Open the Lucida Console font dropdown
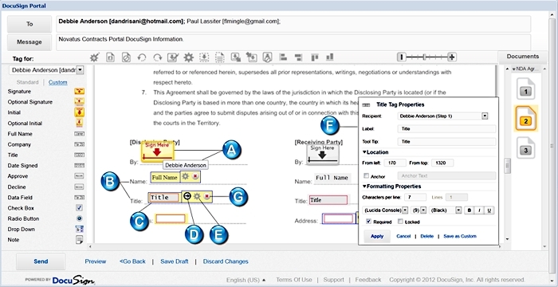 tap(405, 210)
